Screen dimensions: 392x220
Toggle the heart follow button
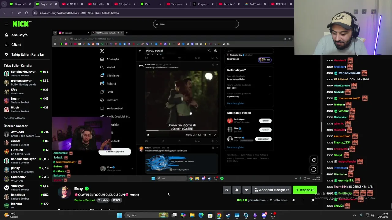pyautogui.click(x=246, y=190)
